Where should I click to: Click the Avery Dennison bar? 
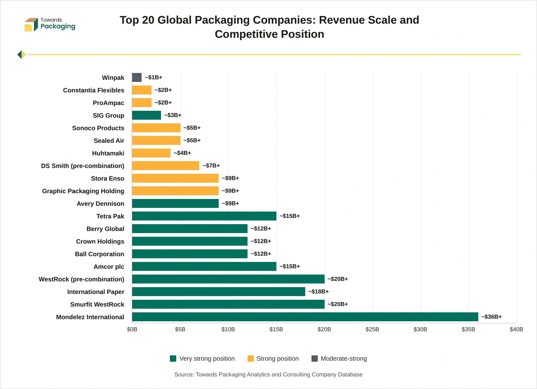175,203
